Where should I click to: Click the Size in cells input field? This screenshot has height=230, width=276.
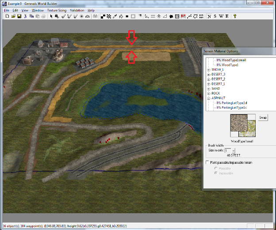click(x=228, y=151)
